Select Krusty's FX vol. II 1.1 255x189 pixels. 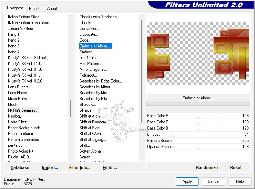coord(25,75)
